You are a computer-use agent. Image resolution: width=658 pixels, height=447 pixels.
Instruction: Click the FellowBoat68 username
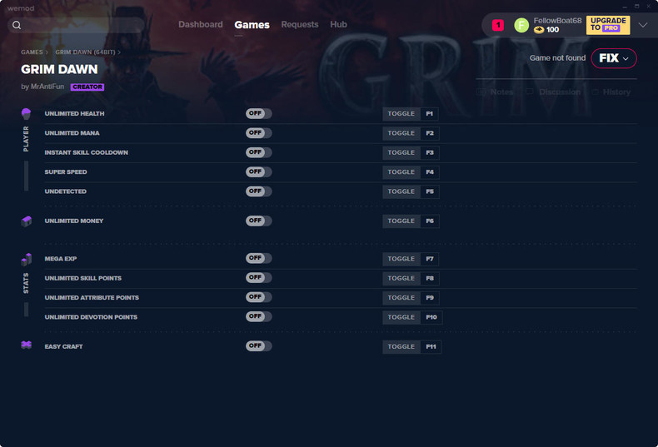coord(557,21)
